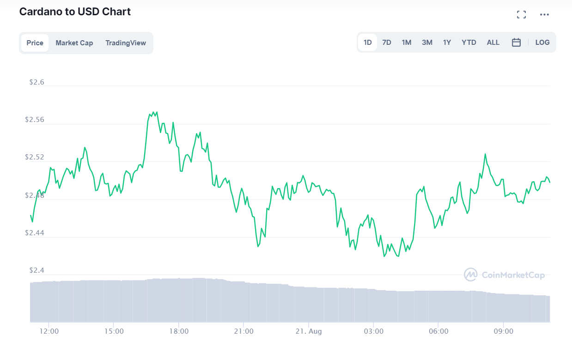This screenshot has height=348, width=572.
Task: Select the 7D time range
Action: (x=386, y=42)
